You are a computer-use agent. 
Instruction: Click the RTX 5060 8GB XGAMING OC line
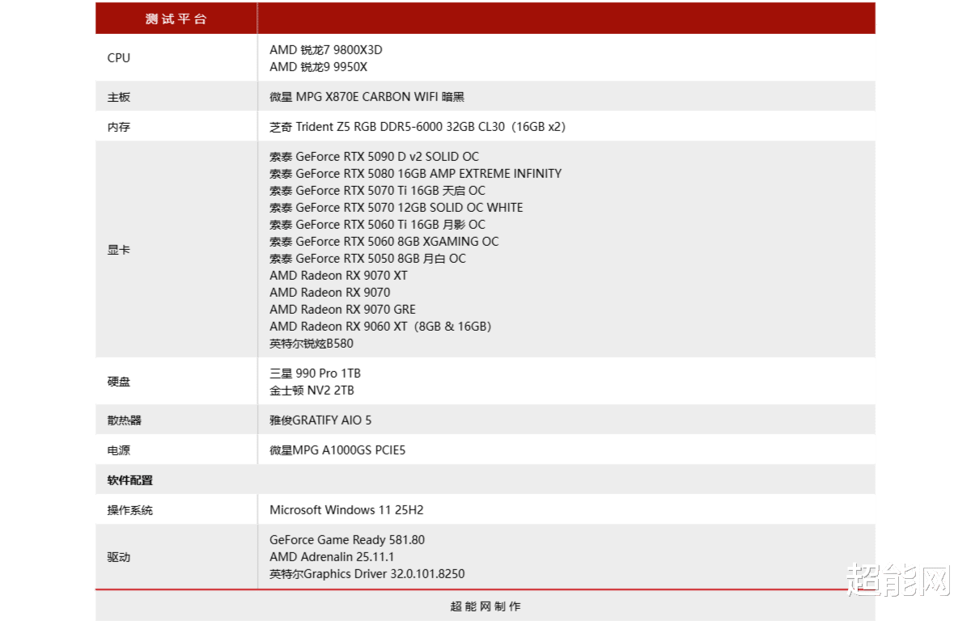384,242
